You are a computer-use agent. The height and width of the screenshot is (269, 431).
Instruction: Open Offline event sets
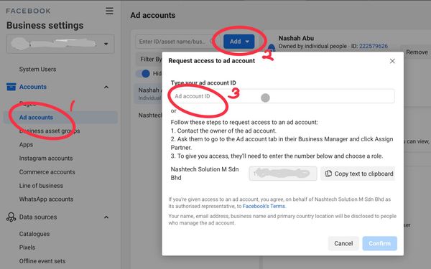42,261
